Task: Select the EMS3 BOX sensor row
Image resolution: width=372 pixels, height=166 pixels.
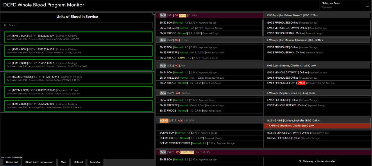Action: [x=210, y=47]
